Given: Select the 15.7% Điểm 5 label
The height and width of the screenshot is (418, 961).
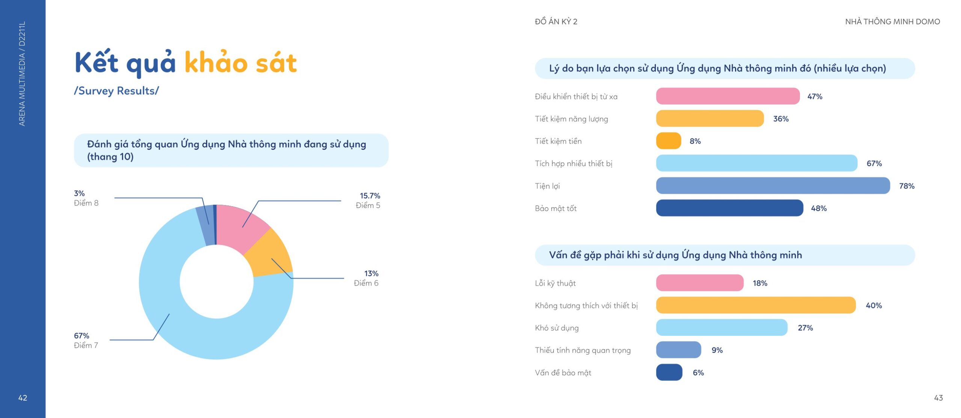Looking at the screenshot, I should tap(368, 200).
